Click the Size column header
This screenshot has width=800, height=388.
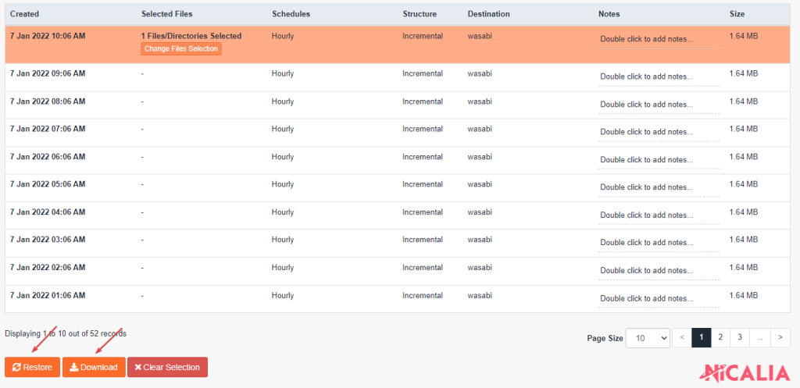[x=737, y=14]
